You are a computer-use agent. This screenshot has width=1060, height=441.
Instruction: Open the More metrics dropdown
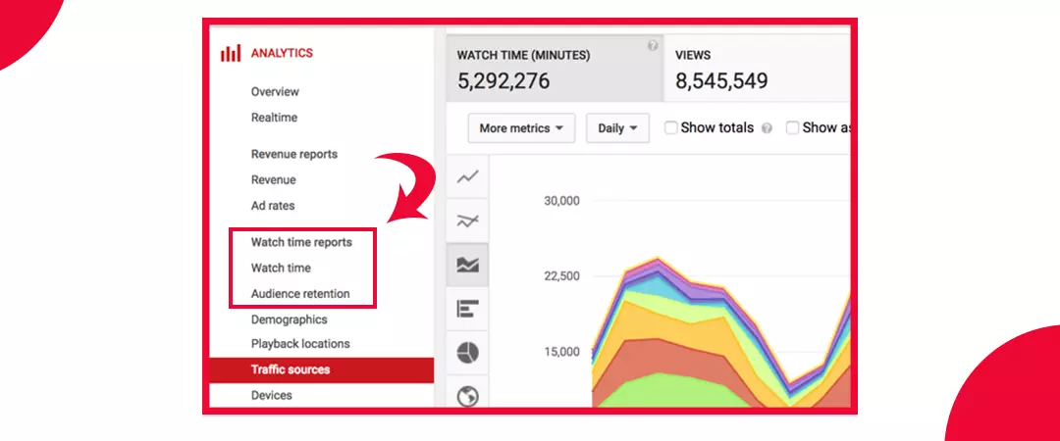[x=521, y=128]
